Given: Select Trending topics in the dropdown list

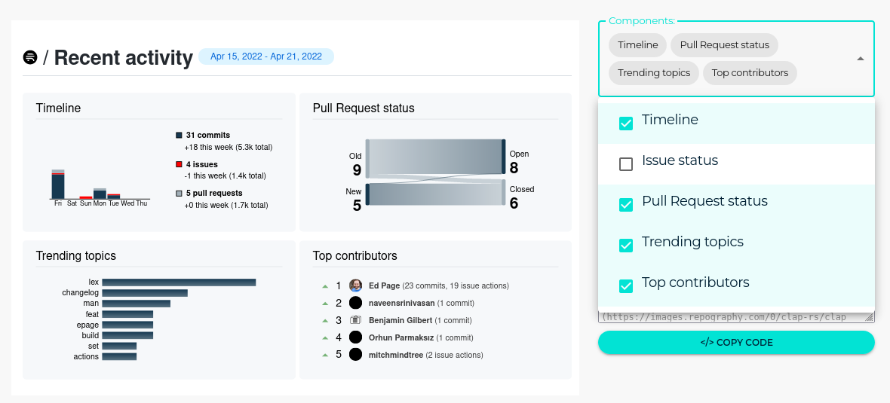Looking at the screenshot, I should coord(692,242).
